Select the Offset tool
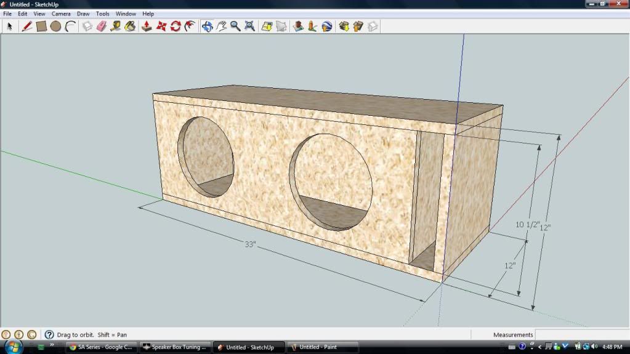Viewport: 630px width, 354px height. (190, 26)
